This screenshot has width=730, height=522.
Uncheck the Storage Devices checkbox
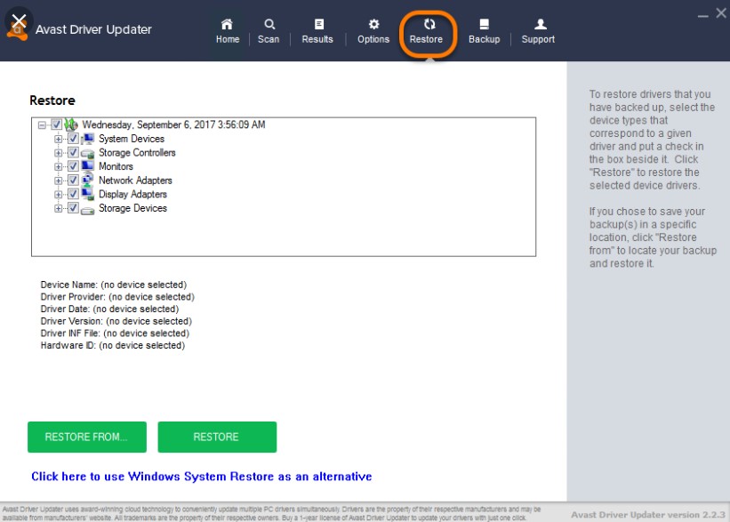point(73,208)
